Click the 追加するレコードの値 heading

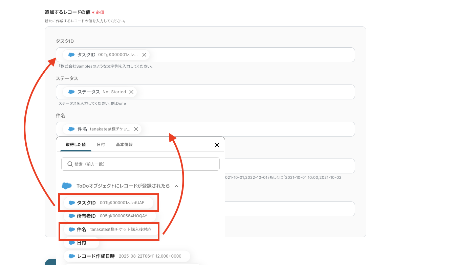67,12
